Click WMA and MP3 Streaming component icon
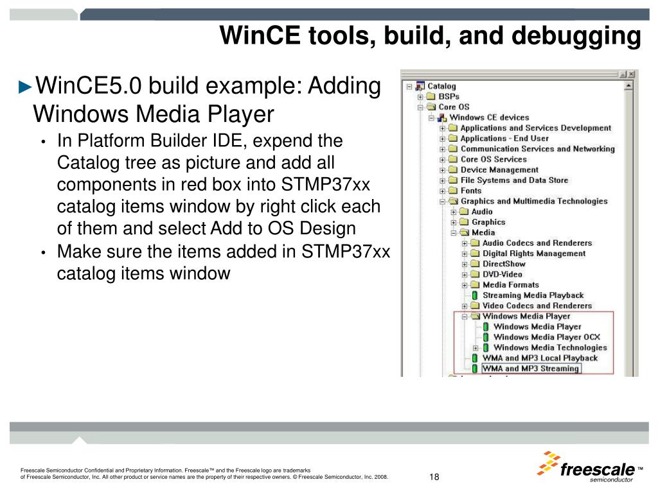The height and width of the screenshot is (493, 658). pos(475,369)
